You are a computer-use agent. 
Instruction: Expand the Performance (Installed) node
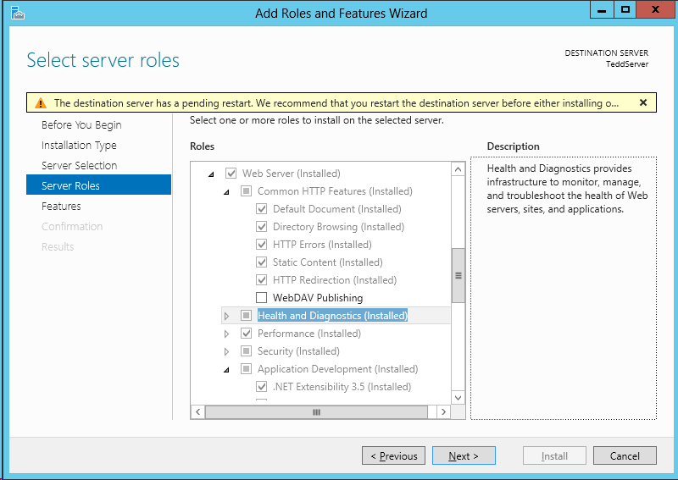(x=226, y=334)
